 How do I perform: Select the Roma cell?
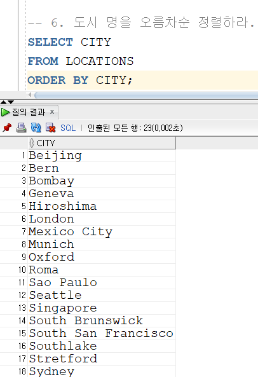102,270
